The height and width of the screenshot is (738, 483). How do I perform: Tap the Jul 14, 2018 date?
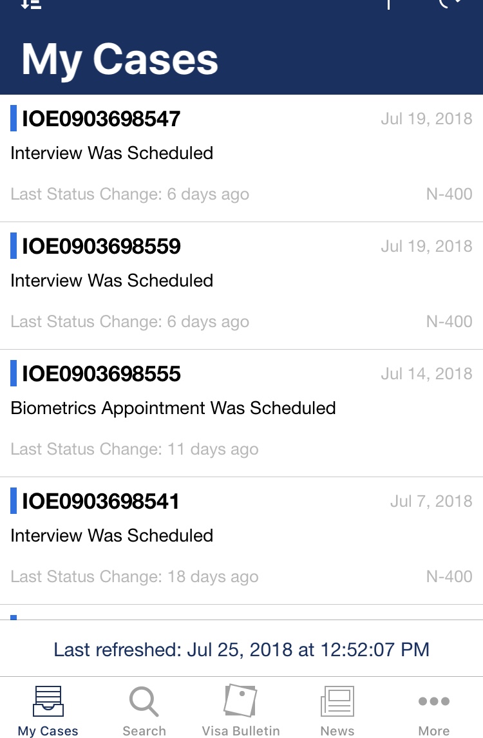coord(426,374)
